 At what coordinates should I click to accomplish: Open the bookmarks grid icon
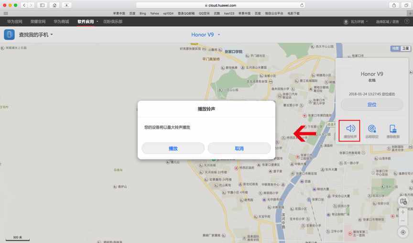6,13
